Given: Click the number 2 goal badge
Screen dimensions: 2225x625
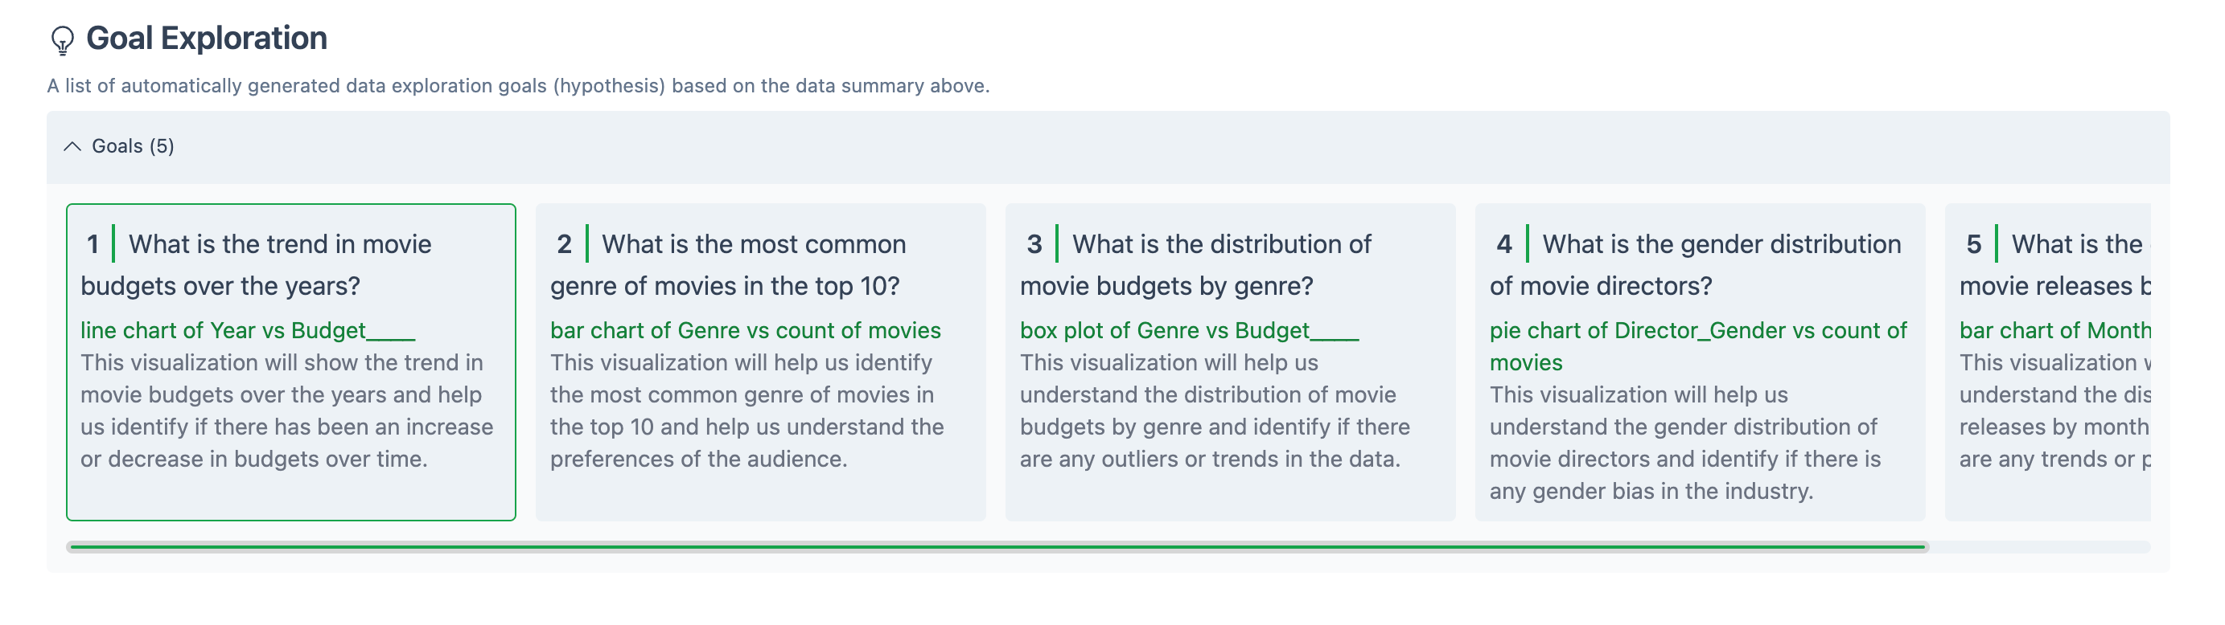Looking at the screenshot, I should (564, 245).
